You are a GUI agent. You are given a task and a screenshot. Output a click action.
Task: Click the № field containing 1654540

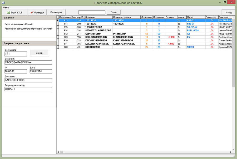click(16, 71)
